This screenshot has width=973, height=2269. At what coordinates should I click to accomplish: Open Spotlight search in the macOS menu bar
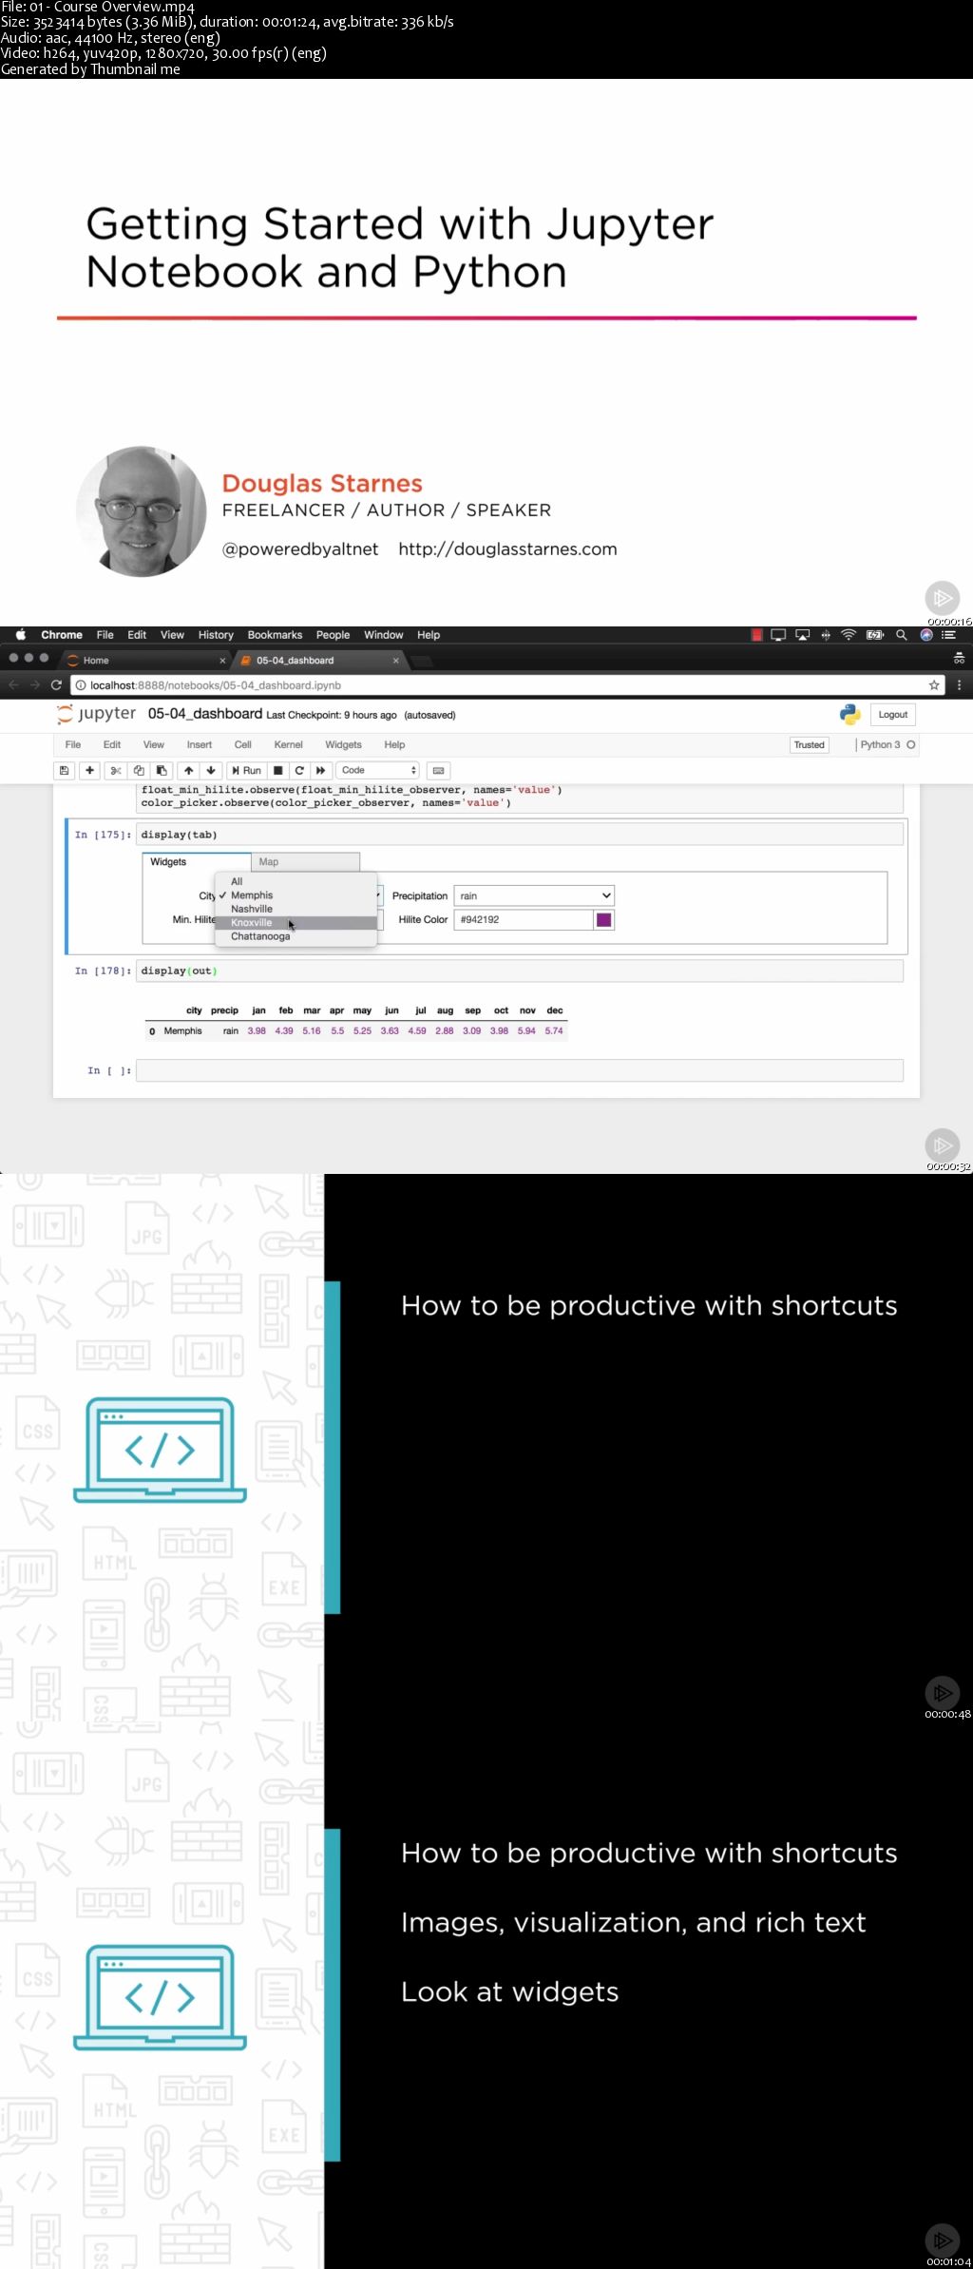tap(901, 634)
